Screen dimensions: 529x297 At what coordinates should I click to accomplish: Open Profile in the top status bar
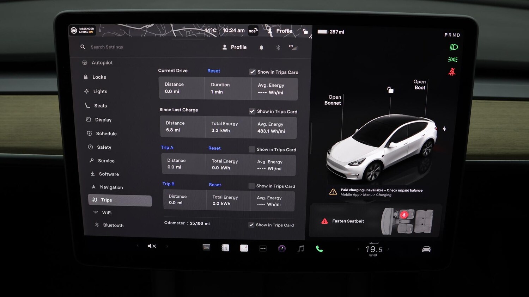[x=280, y=31]
